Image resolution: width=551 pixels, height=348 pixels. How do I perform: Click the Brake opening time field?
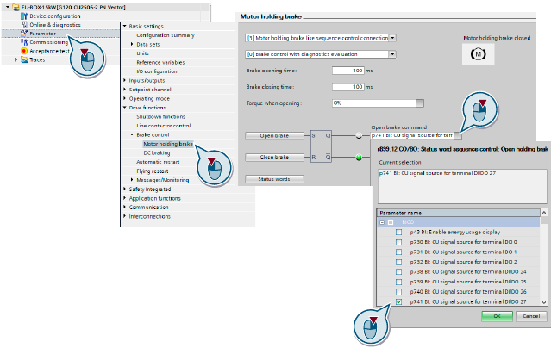348,71
